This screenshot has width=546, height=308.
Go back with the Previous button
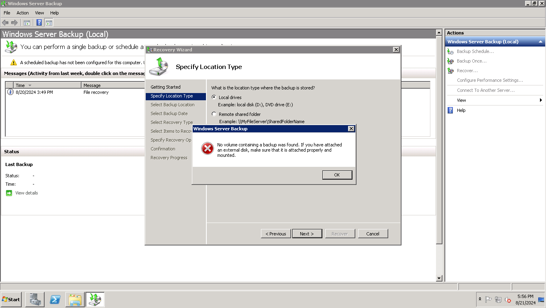coord(276,233)
